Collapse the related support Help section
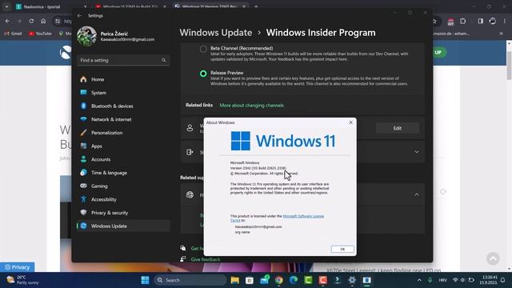This screenshot has width=512, height=288. pyautogui.click(x=416, y=194)
